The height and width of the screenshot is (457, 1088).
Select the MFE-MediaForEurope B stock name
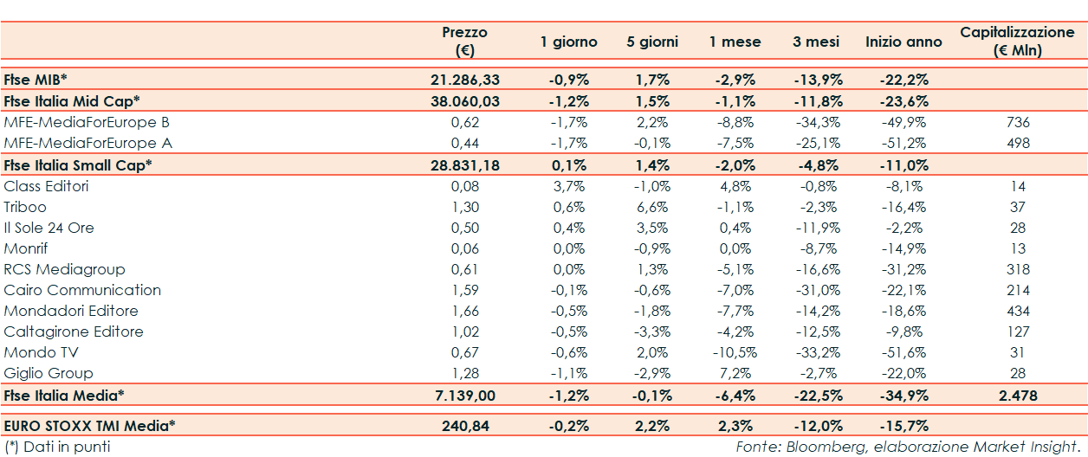point(87,122)
